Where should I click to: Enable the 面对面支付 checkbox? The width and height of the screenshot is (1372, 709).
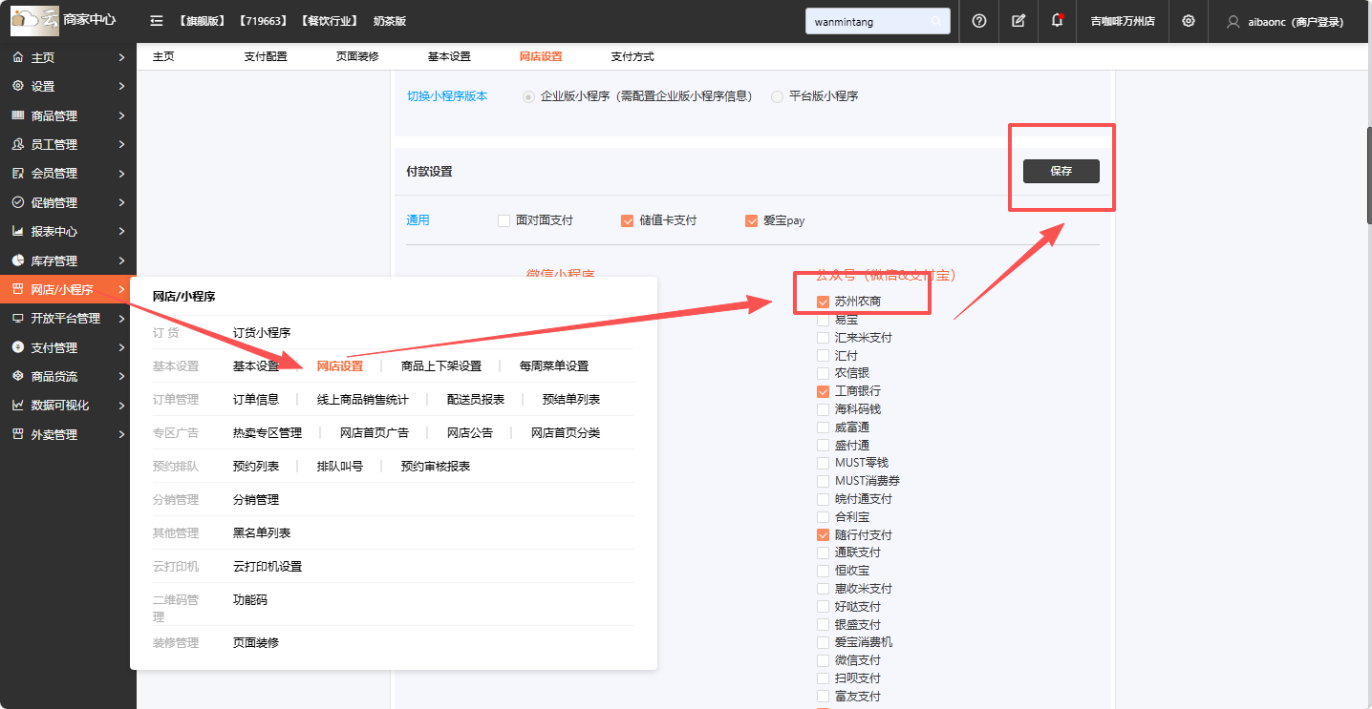[504, 220]
